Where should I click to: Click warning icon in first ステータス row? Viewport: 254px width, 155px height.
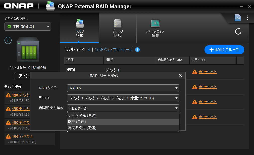(x=195, y=72)
